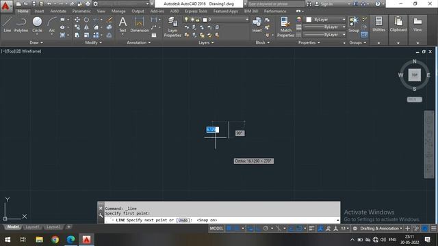Image resolution: width=438 pixels, height=246 pixels.
Task: Expand the Groups panel
Action: pos(357,42)
